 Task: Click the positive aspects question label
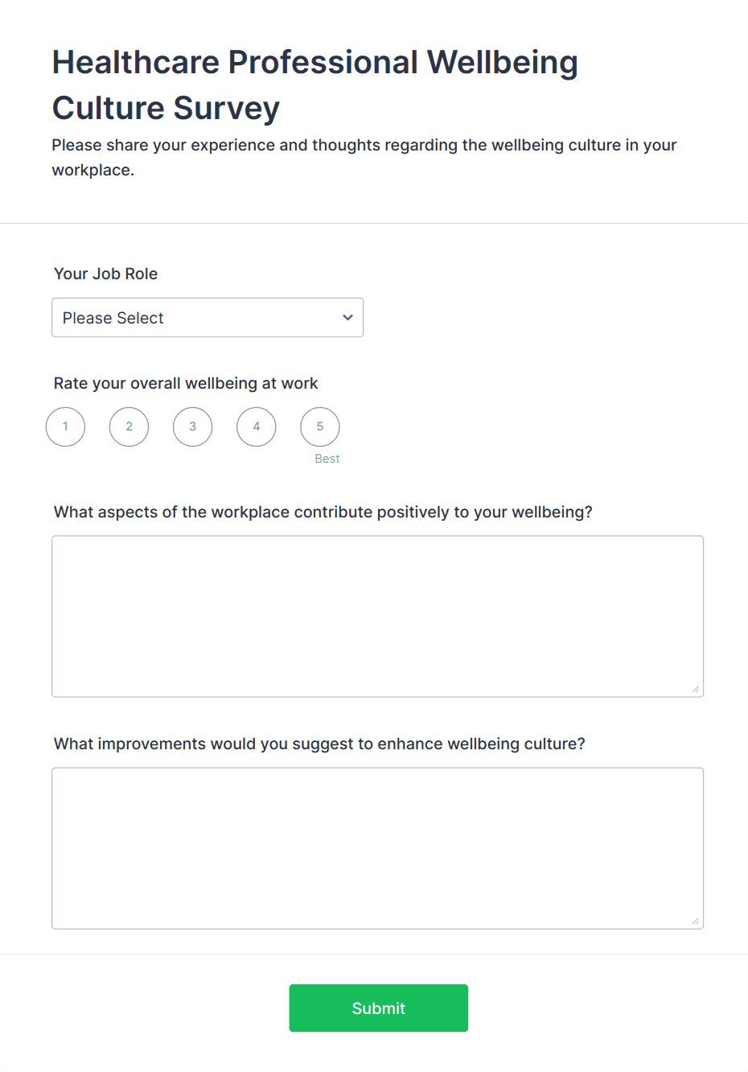click(x=323, y=512)
